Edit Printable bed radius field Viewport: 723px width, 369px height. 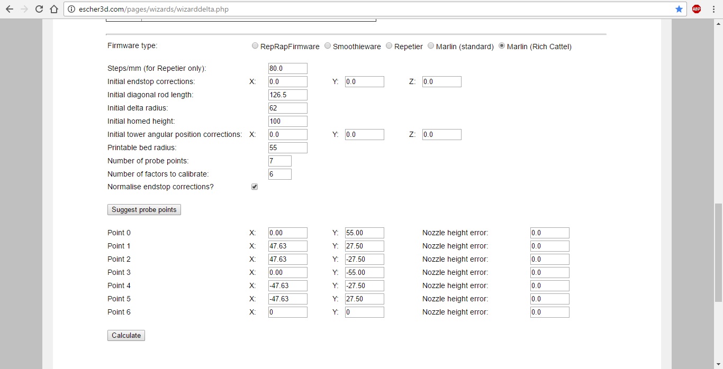pos(288,148)
